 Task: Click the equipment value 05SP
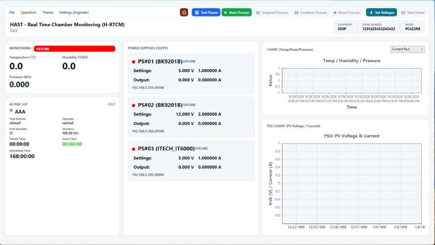click(x=342, y=29)
